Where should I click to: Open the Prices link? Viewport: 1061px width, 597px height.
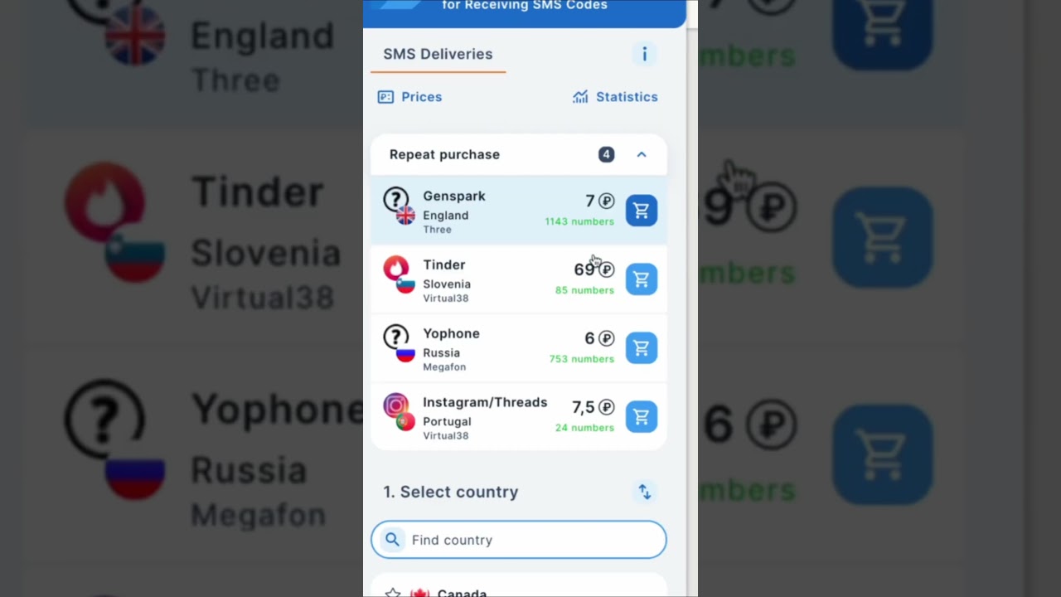(x=410, y=97)
